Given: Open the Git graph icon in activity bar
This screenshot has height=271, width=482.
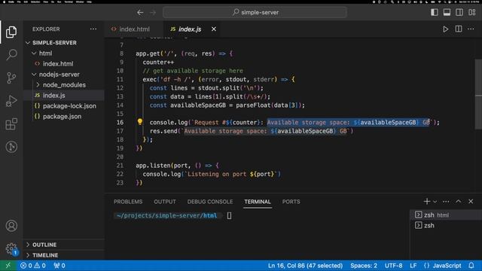Looking at the screenshot, I should pos(11,147).
